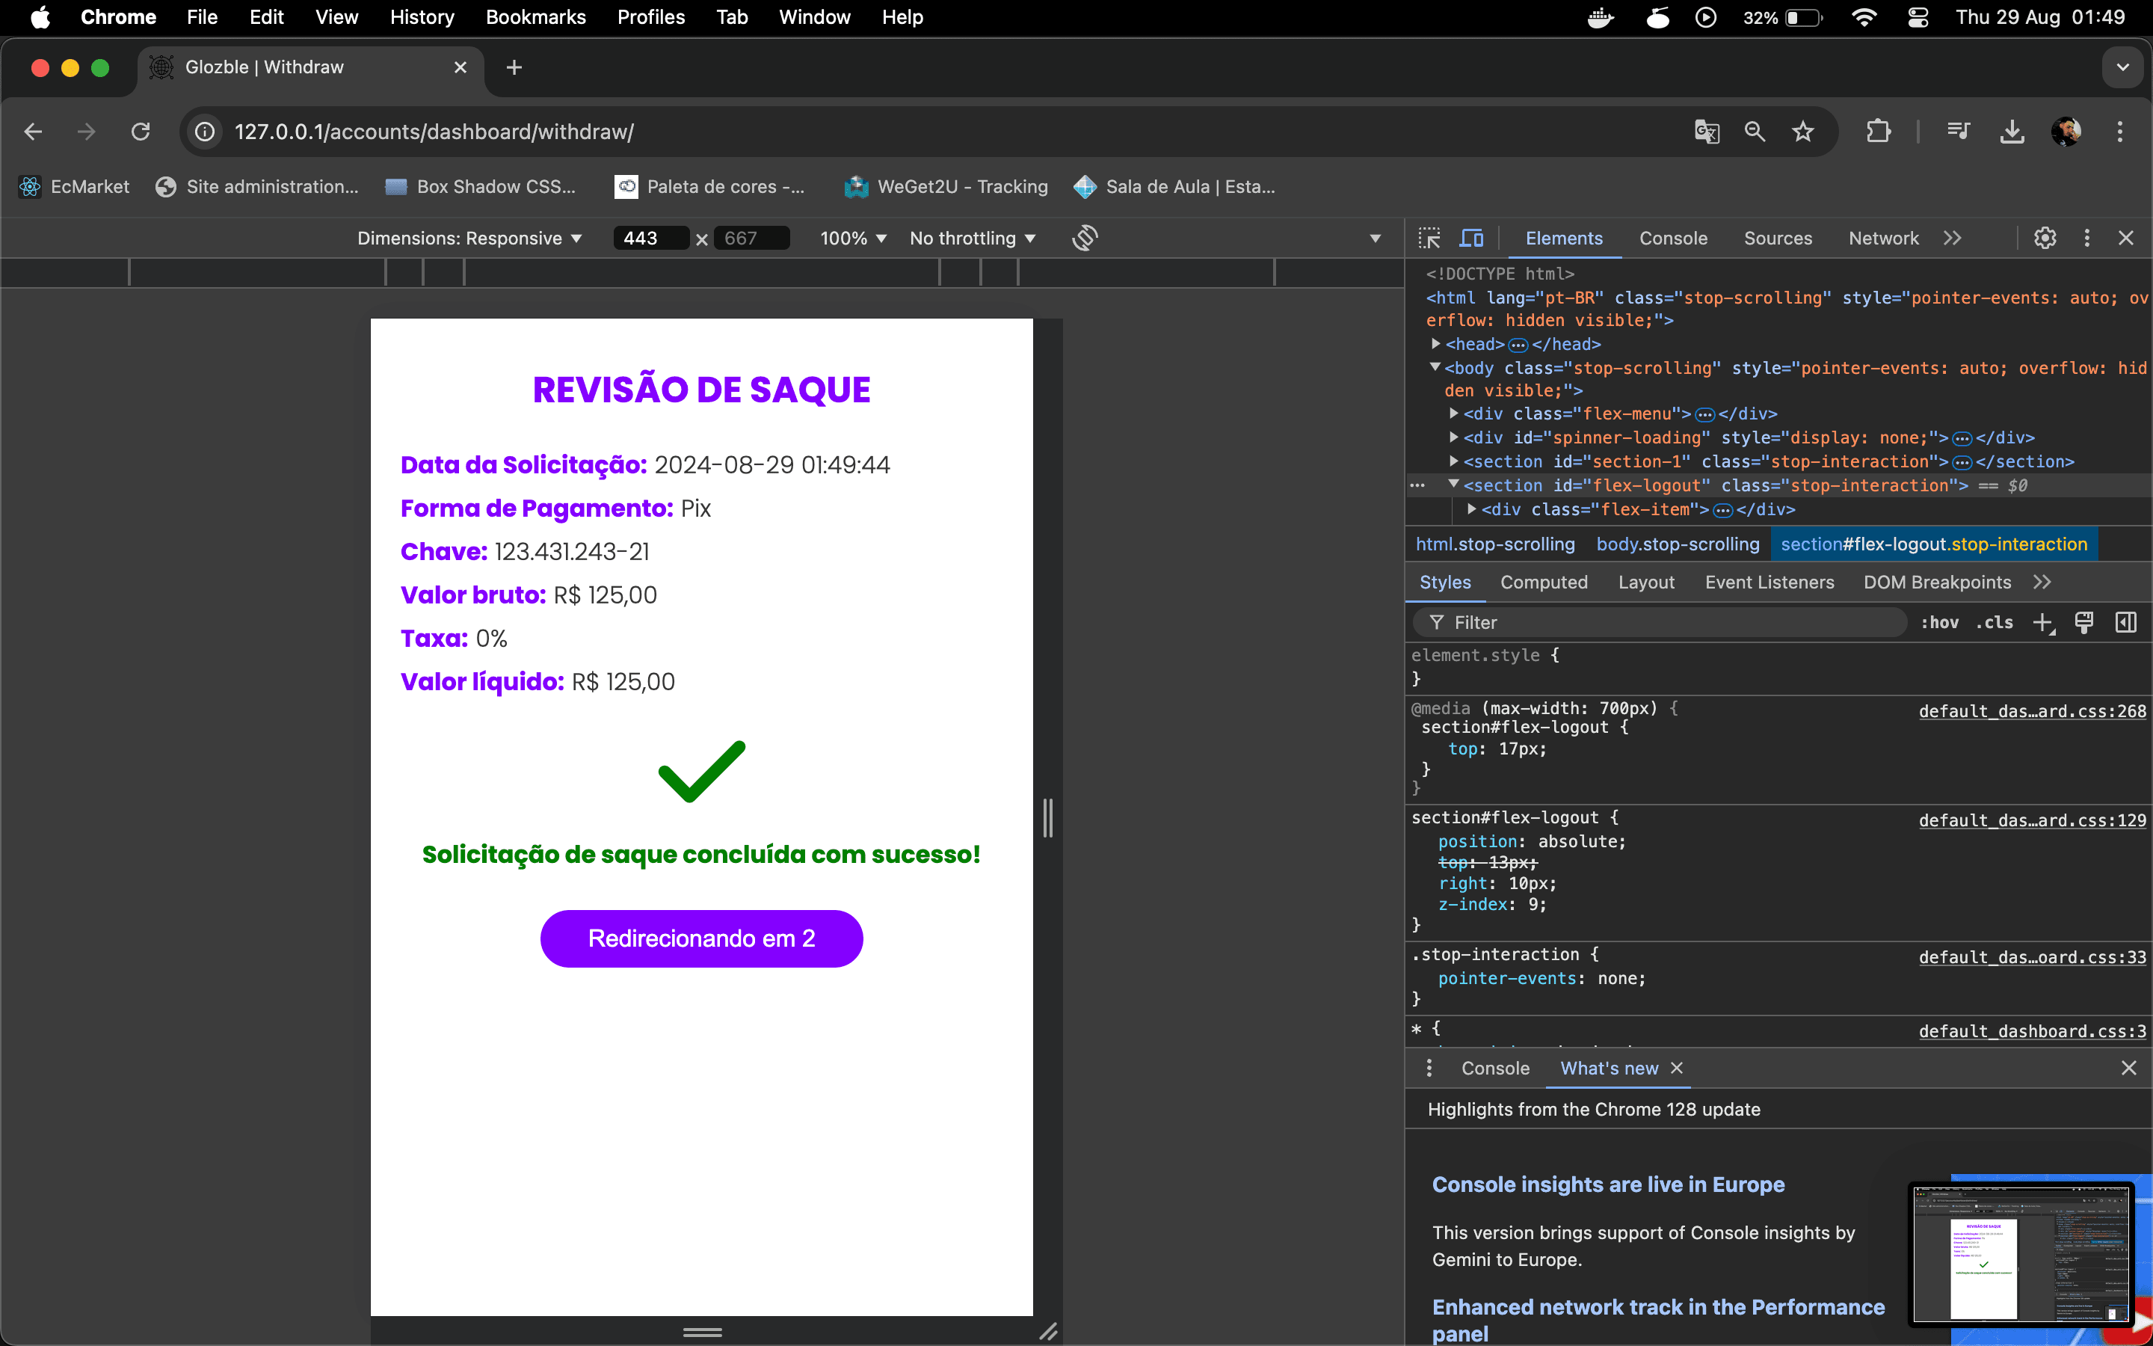Screen dimensions: 2153x1346
Task: Click the styles Filter field
Action: coord(1660,622)
